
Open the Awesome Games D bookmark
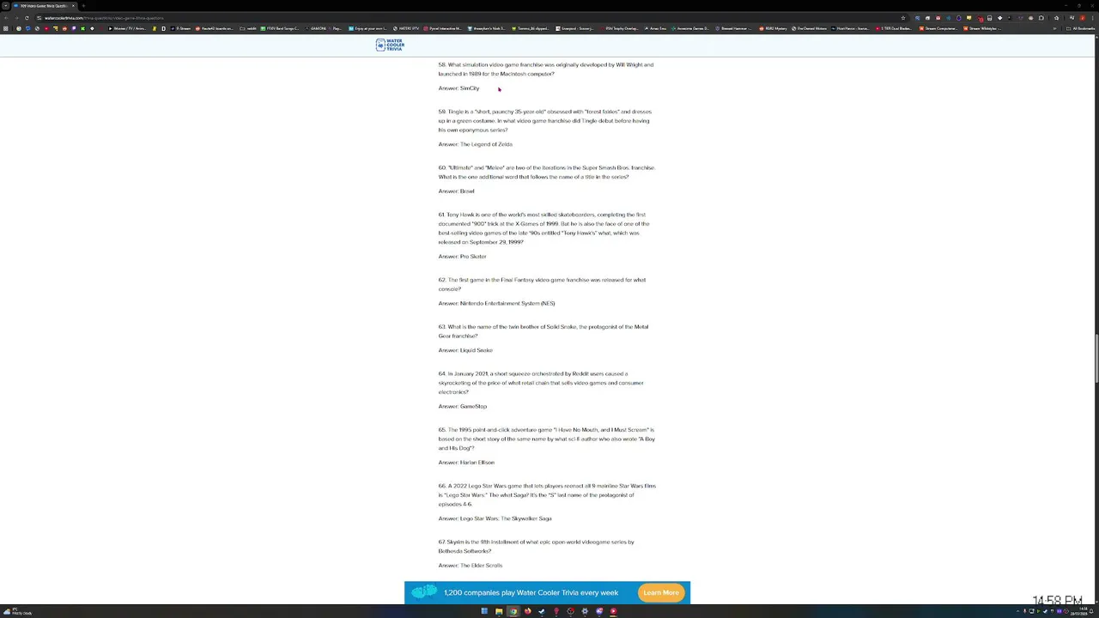point(689,28)
